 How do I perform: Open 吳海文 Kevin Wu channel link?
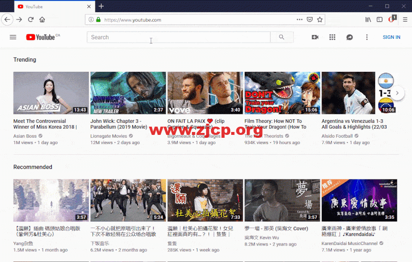[262, 238]
